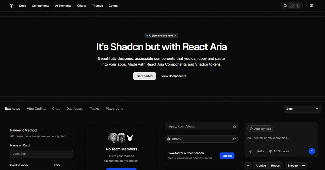
Task: Open the All Sources selector
Action: click(279, 151)
